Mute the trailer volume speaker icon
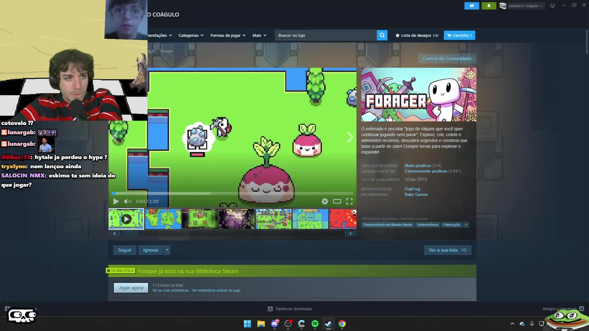Viewport: 589px width, 331px height. 127,201
